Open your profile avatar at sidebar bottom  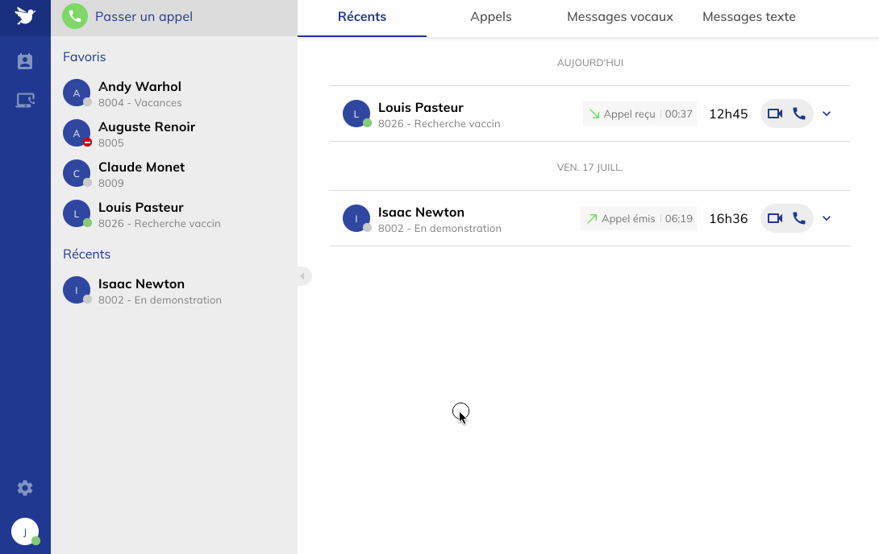coord(25,531)
